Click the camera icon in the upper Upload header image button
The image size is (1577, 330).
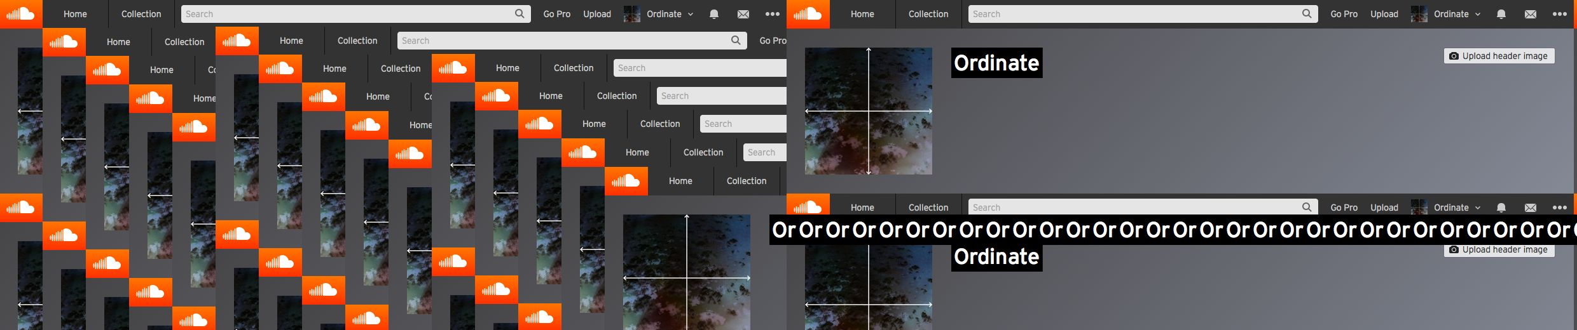[1454, 56]
